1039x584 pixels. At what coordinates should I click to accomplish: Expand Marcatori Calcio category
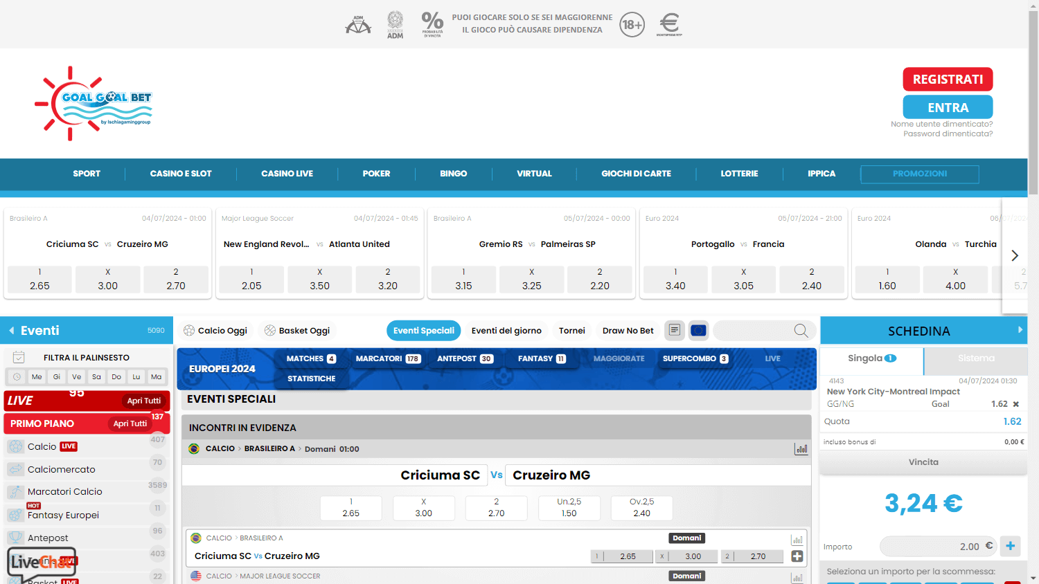(88, 492)
